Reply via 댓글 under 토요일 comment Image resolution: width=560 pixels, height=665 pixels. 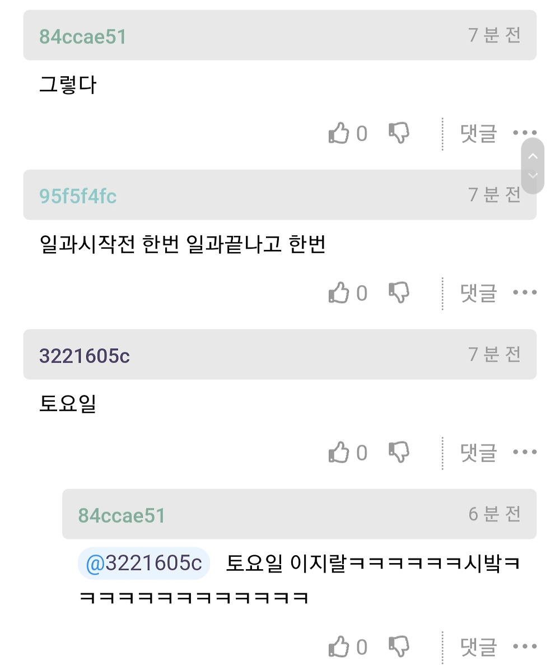478,452
